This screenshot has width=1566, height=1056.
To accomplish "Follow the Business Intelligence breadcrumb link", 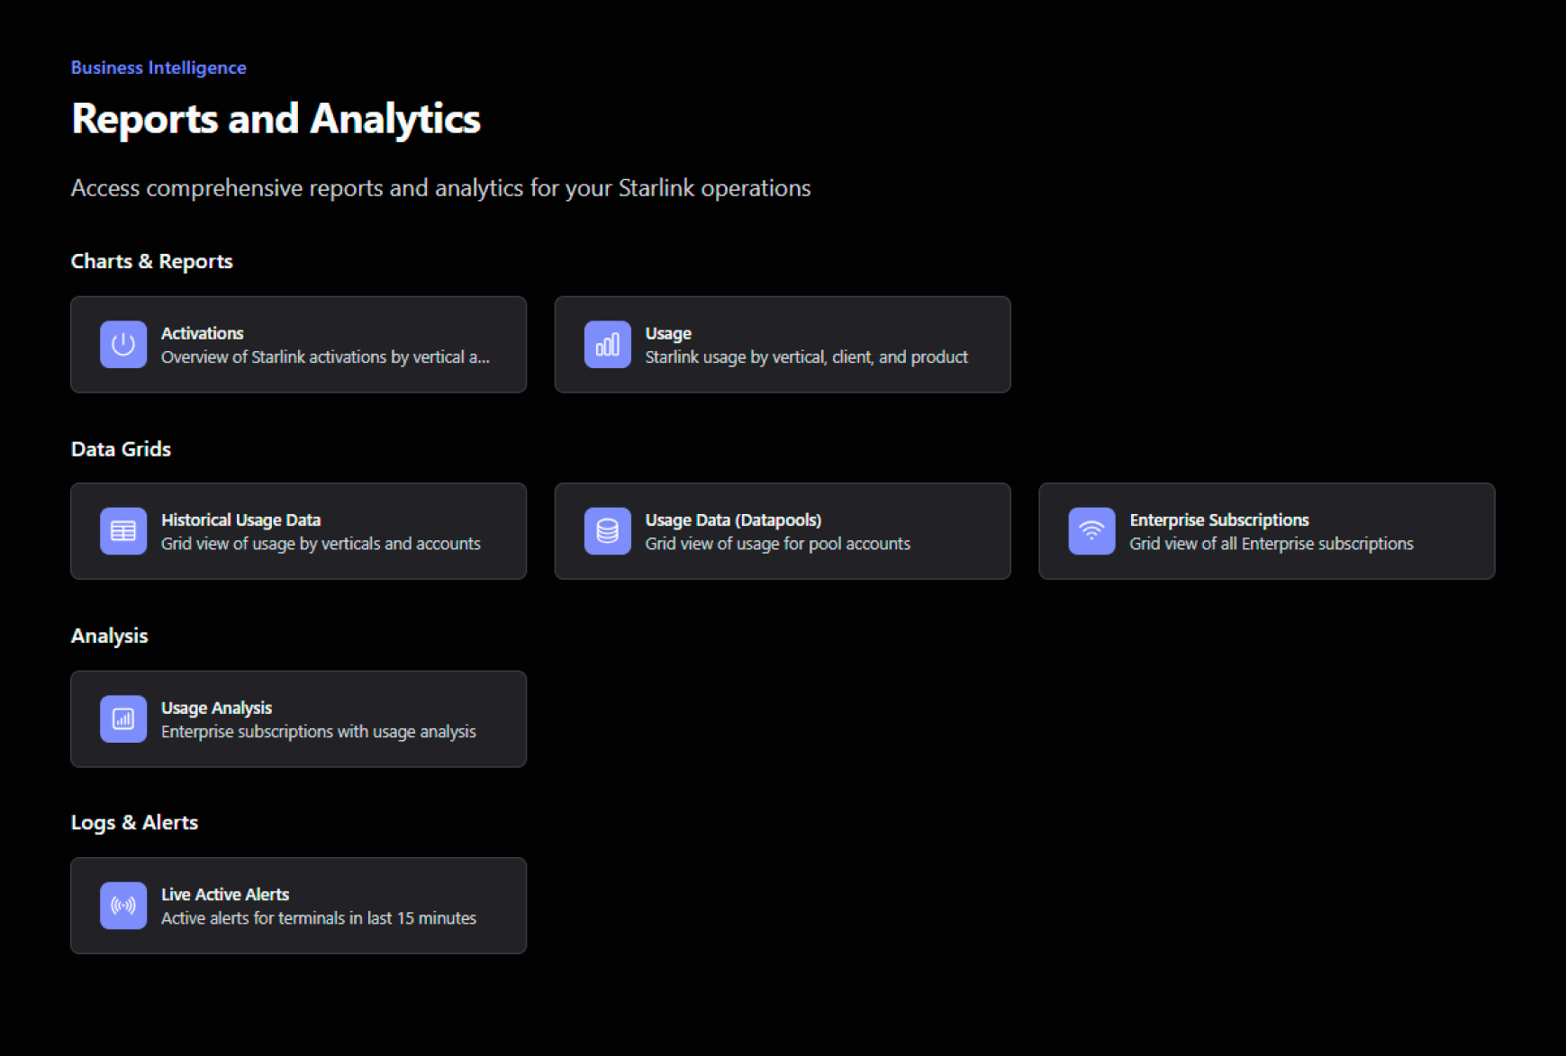I will (x=158, y=68).
